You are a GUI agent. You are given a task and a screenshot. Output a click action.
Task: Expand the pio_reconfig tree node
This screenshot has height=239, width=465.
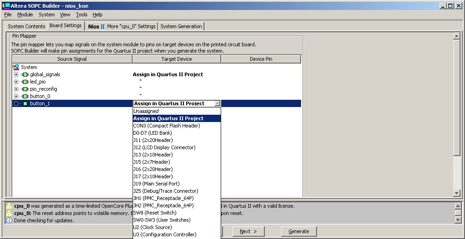pos(16,89)
